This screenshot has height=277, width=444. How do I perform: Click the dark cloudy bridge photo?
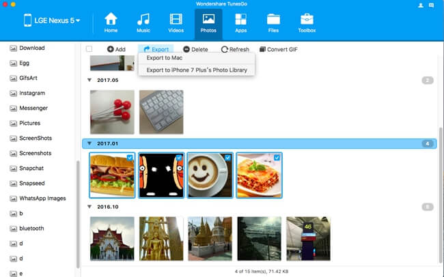point(259,239)
